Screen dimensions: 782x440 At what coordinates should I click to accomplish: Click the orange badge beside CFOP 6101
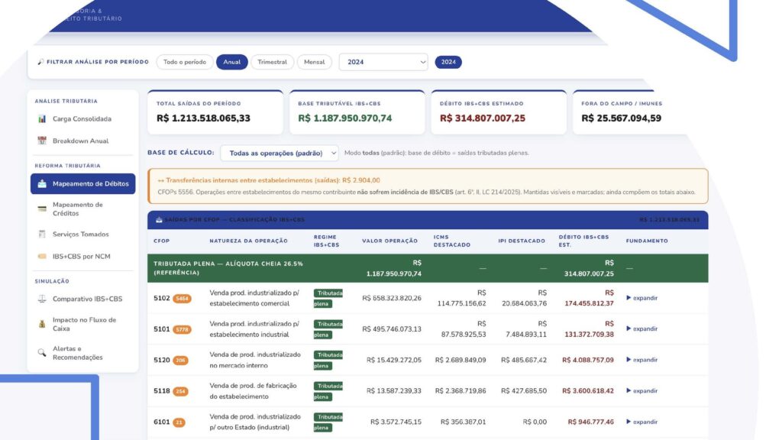click(179, 422)
